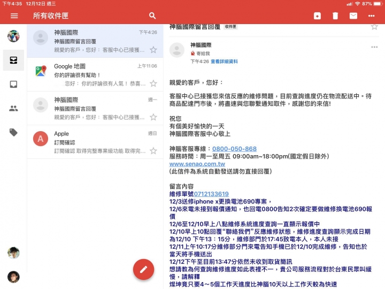Open the primary inbox sidebar icon
The height and width of the screenshot is (289, 385).
point(13,85)
